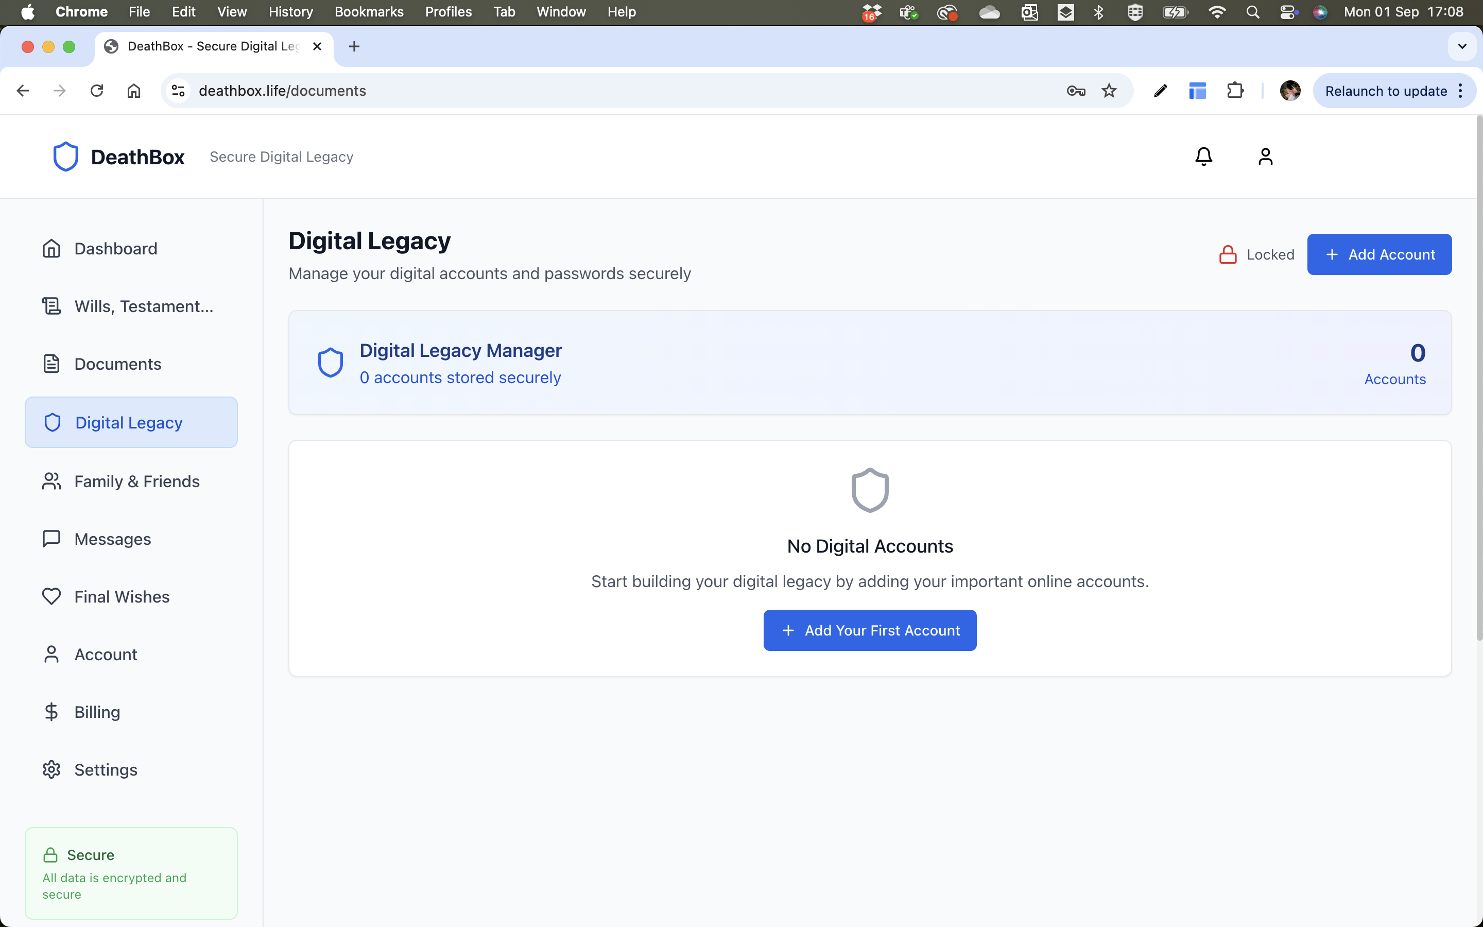
Task: Open the Chrome profile avatar
Action: pyautogui.click(x=1290, y=91)
